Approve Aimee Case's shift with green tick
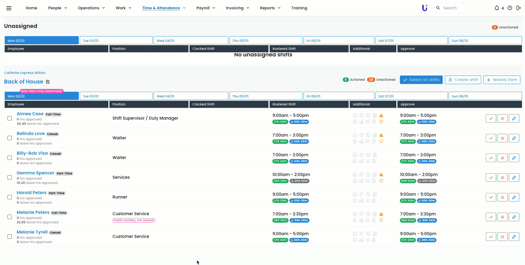 click(x=491, y=119)
